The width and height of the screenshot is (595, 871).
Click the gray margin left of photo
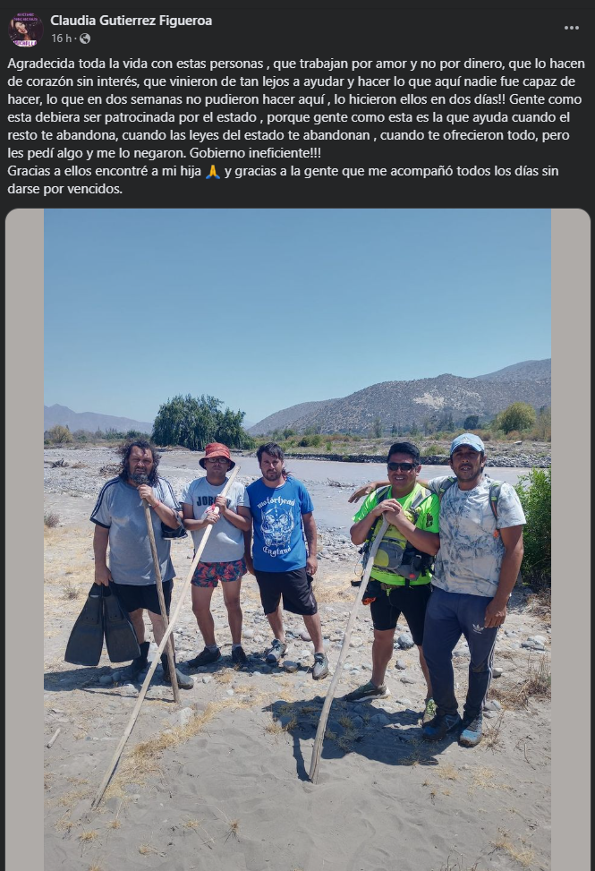tap(25, 540)
